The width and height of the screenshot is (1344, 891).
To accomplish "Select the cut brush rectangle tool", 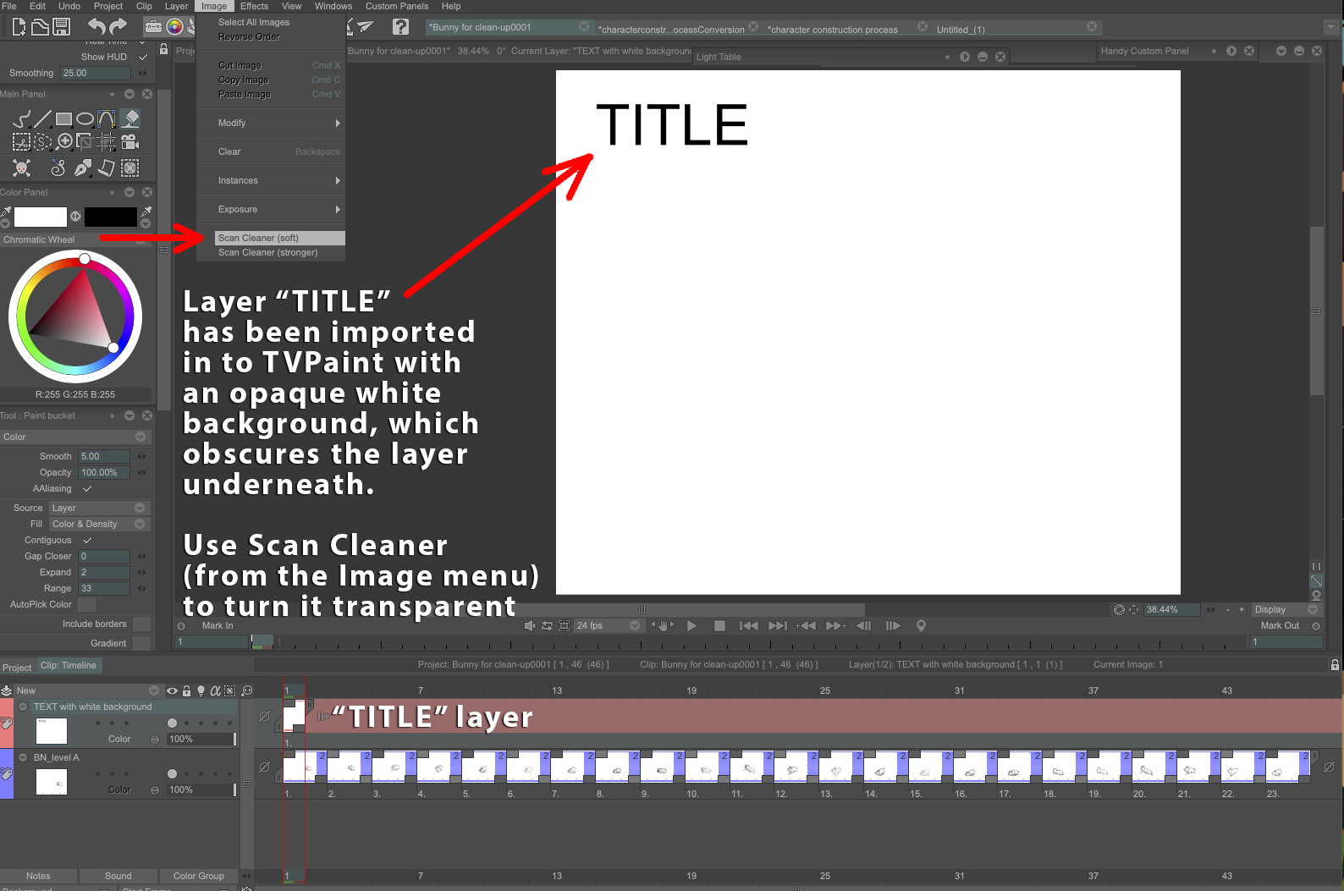I will tap(21, 142).
